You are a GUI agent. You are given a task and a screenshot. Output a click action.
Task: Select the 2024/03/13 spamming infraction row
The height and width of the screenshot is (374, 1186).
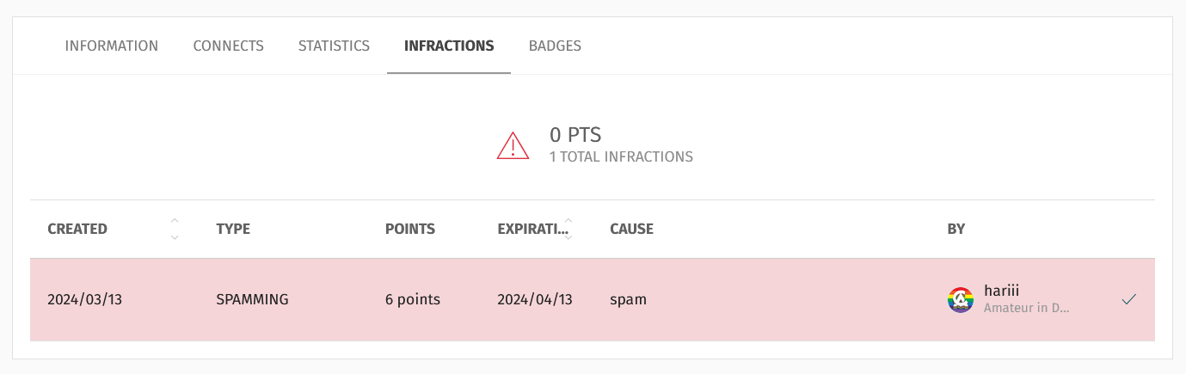point(593,299)
